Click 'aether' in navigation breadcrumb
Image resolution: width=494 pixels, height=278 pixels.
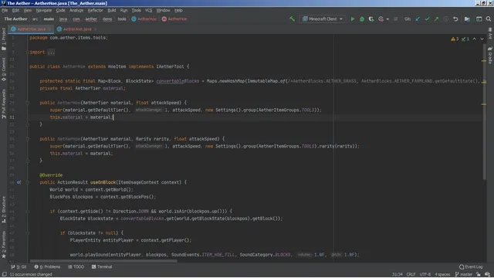click(91, 19)
